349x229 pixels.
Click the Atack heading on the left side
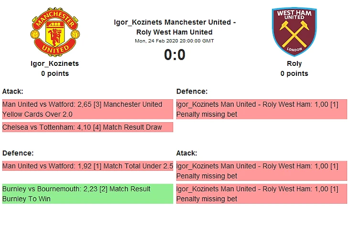coord(13,91)
